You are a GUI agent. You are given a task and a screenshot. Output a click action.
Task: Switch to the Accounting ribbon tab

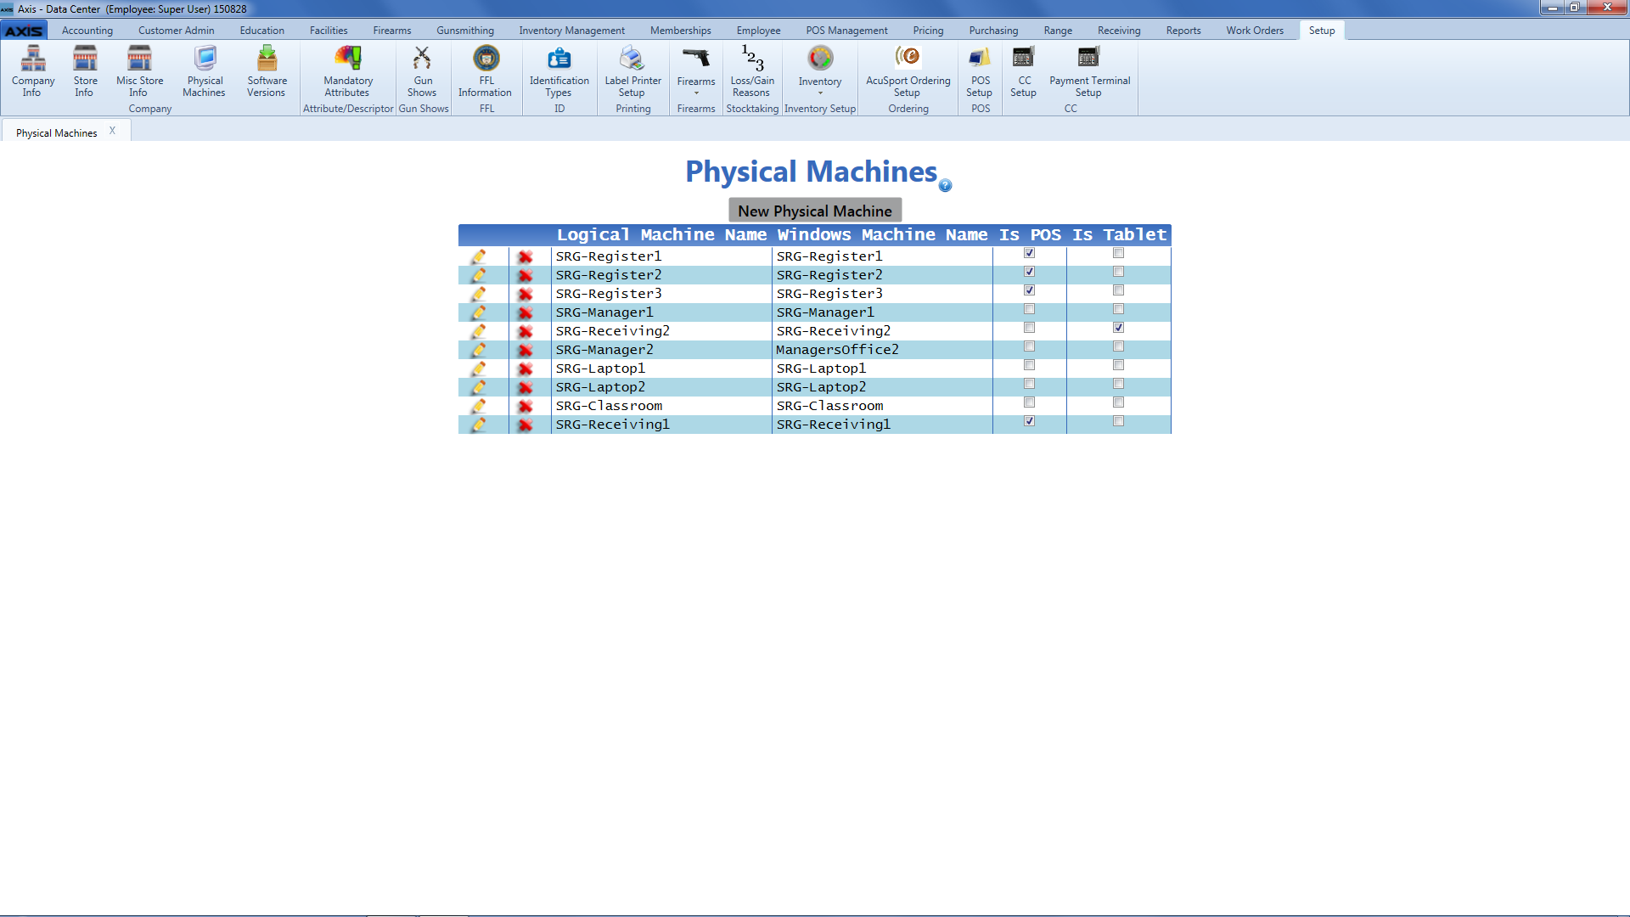point(87,31)
